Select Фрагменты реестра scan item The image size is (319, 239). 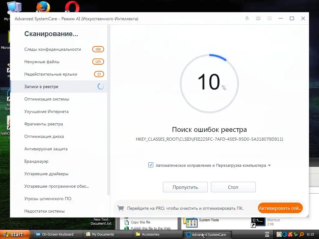click(59, 124)
